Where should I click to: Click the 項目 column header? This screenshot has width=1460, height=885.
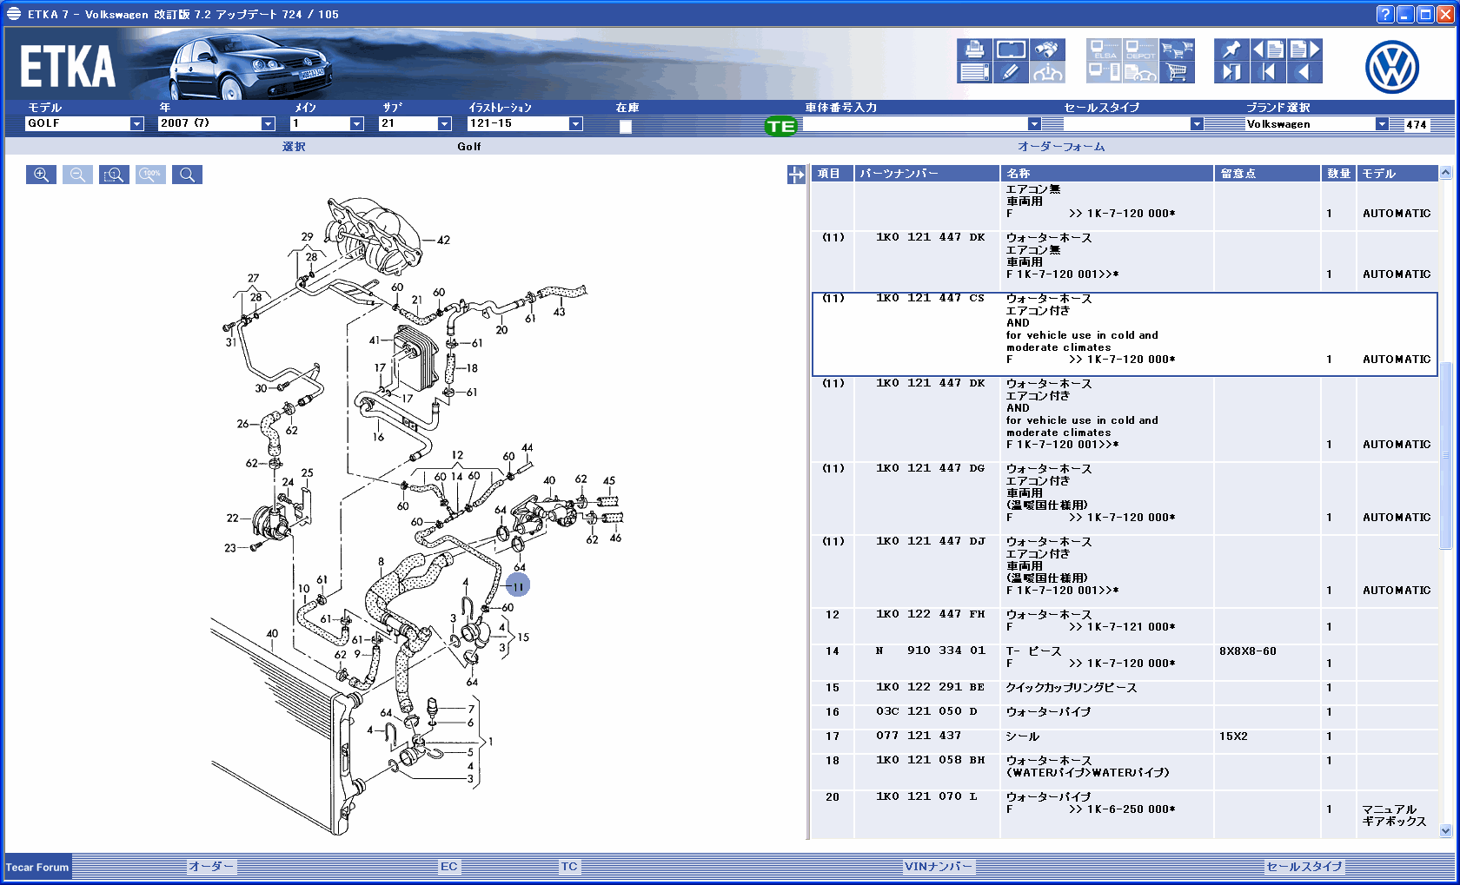pos(833,174)
